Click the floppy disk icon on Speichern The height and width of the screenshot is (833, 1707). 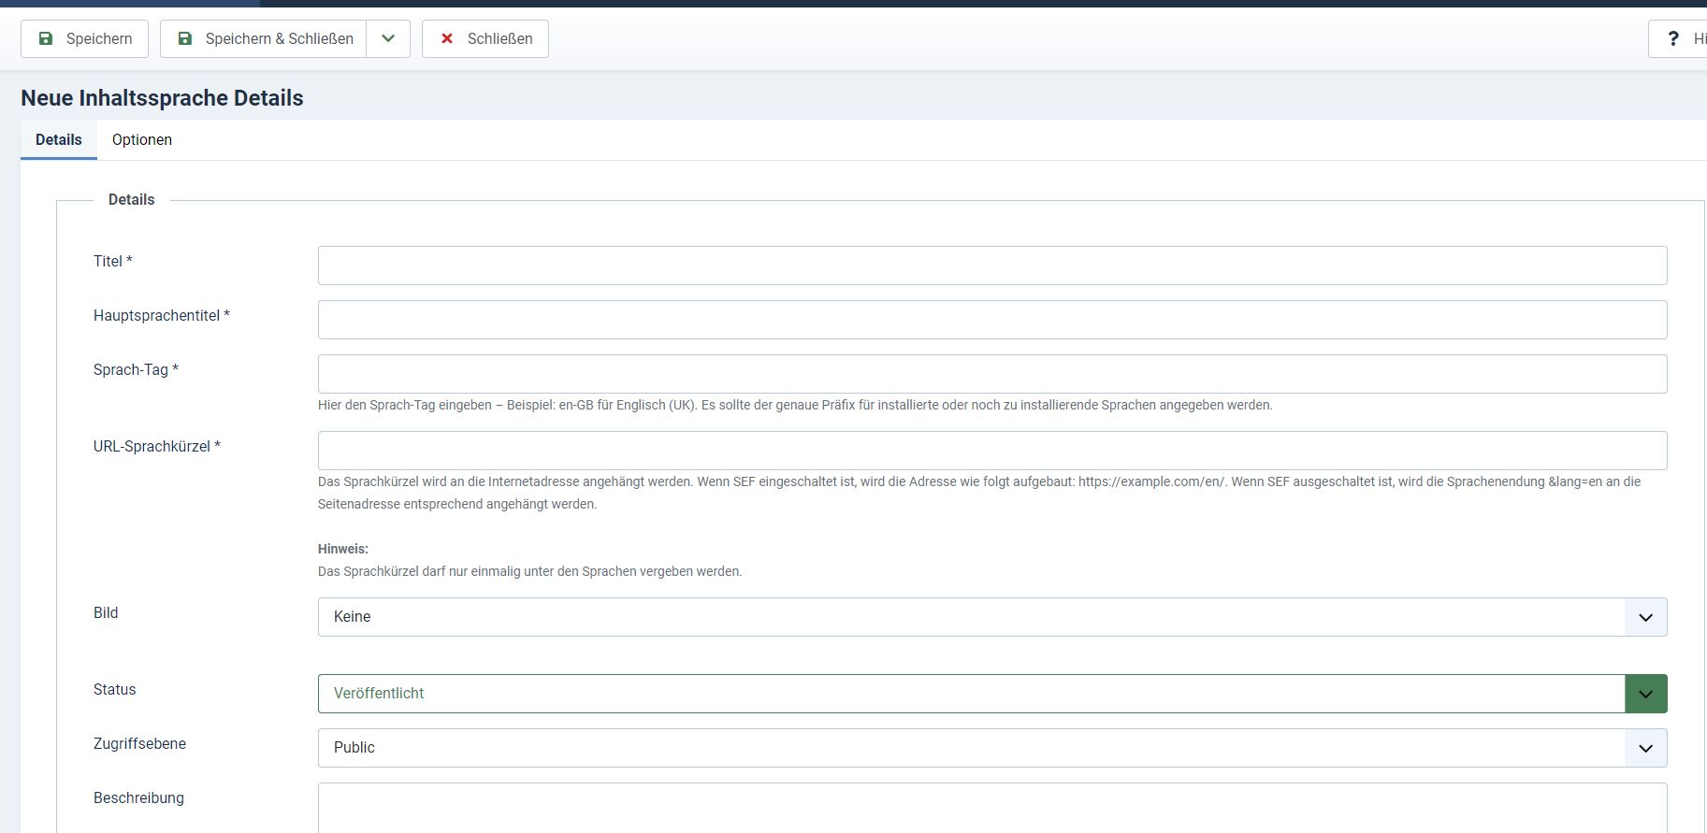coord(46,38)
